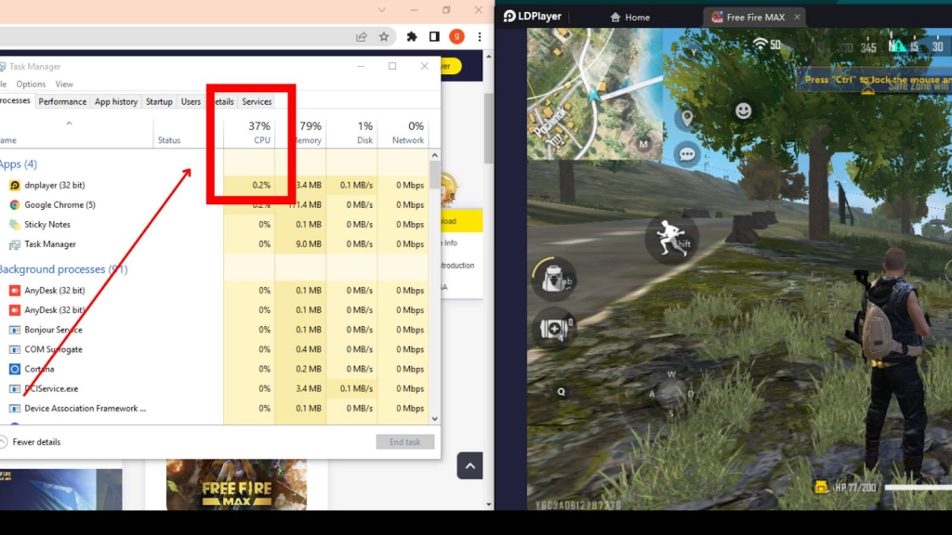Screen dimensions: 952x535
Task: Click the bookmark star in Chrome
Action: point(385,36)
